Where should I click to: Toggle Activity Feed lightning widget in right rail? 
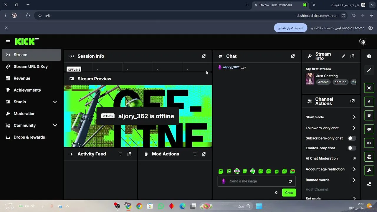[x=369, y=102]
